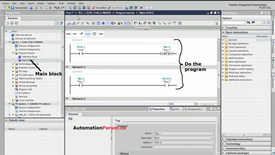Image resolution: width=275 pixels, height=155 pixels.
Task: Open Add new device in project tree
Action: [23, 35]
